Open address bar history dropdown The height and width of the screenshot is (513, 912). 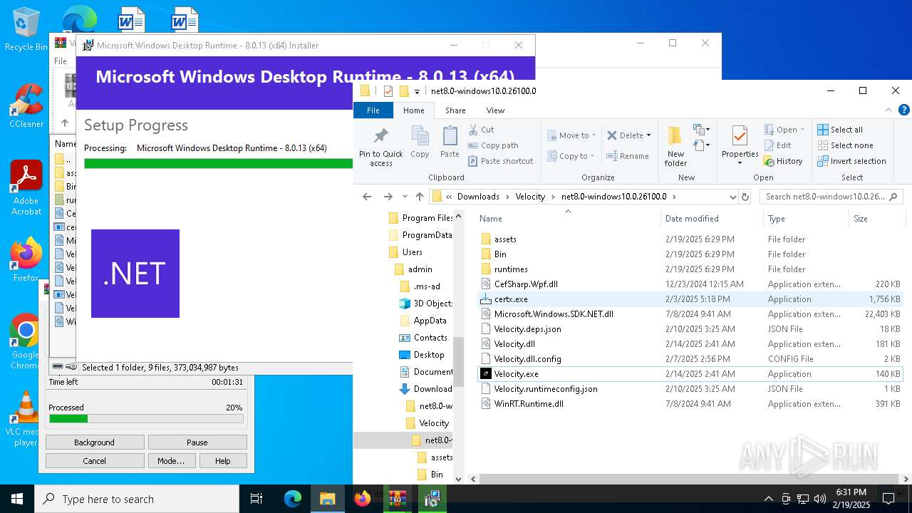click(732, 197)
